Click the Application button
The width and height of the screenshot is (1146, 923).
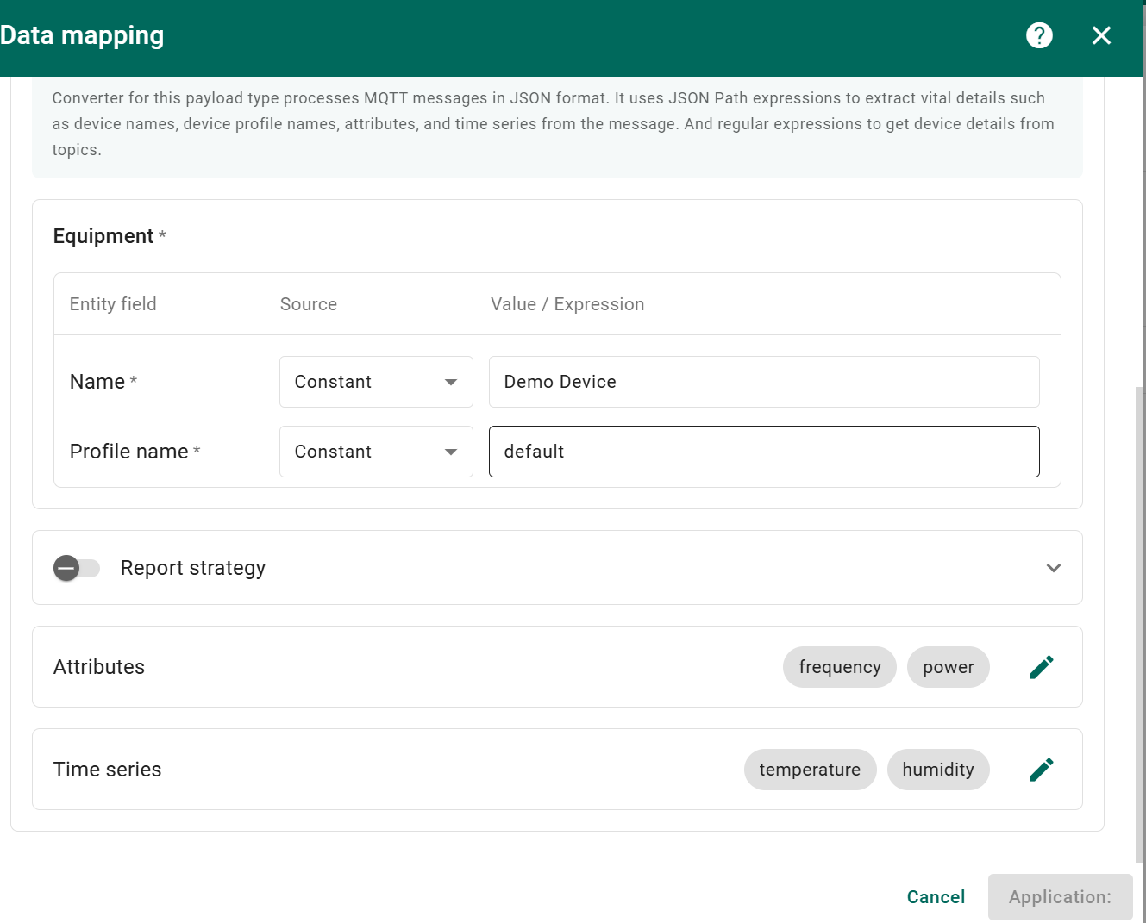coord(1060,897)
